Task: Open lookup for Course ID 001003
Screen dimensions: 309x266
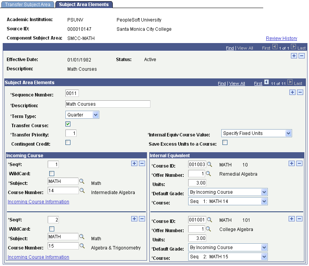Action: pos(209,165)
